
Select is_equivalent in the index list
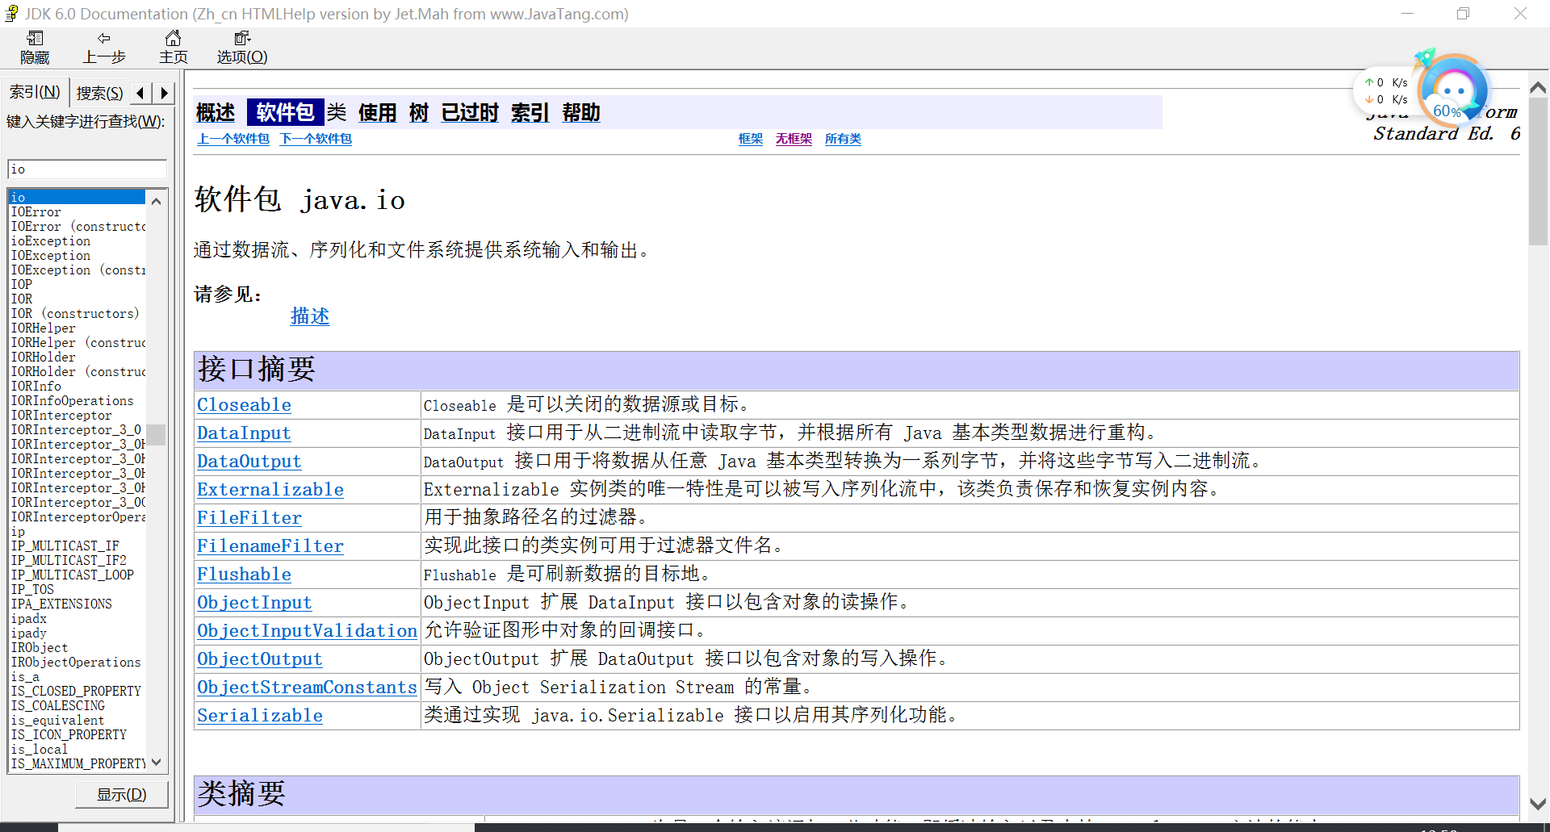point(57,721)
